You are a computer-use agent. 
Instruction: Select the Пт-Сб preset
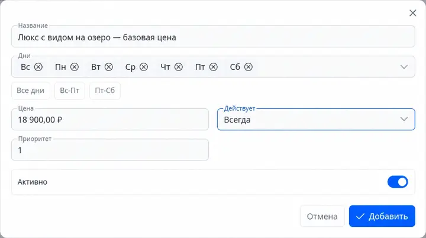coord(105,91)
